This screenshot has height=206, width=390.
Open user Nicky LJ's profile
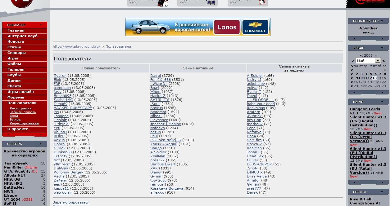pyautogui.click(x=254, y=80)
